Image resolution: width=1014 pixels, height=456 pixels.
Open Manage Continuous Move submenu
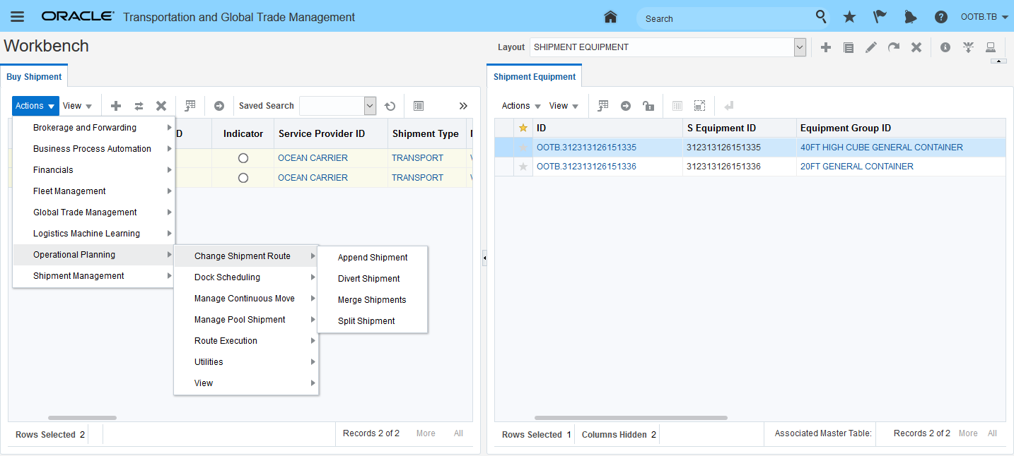[x=246, y=299]
